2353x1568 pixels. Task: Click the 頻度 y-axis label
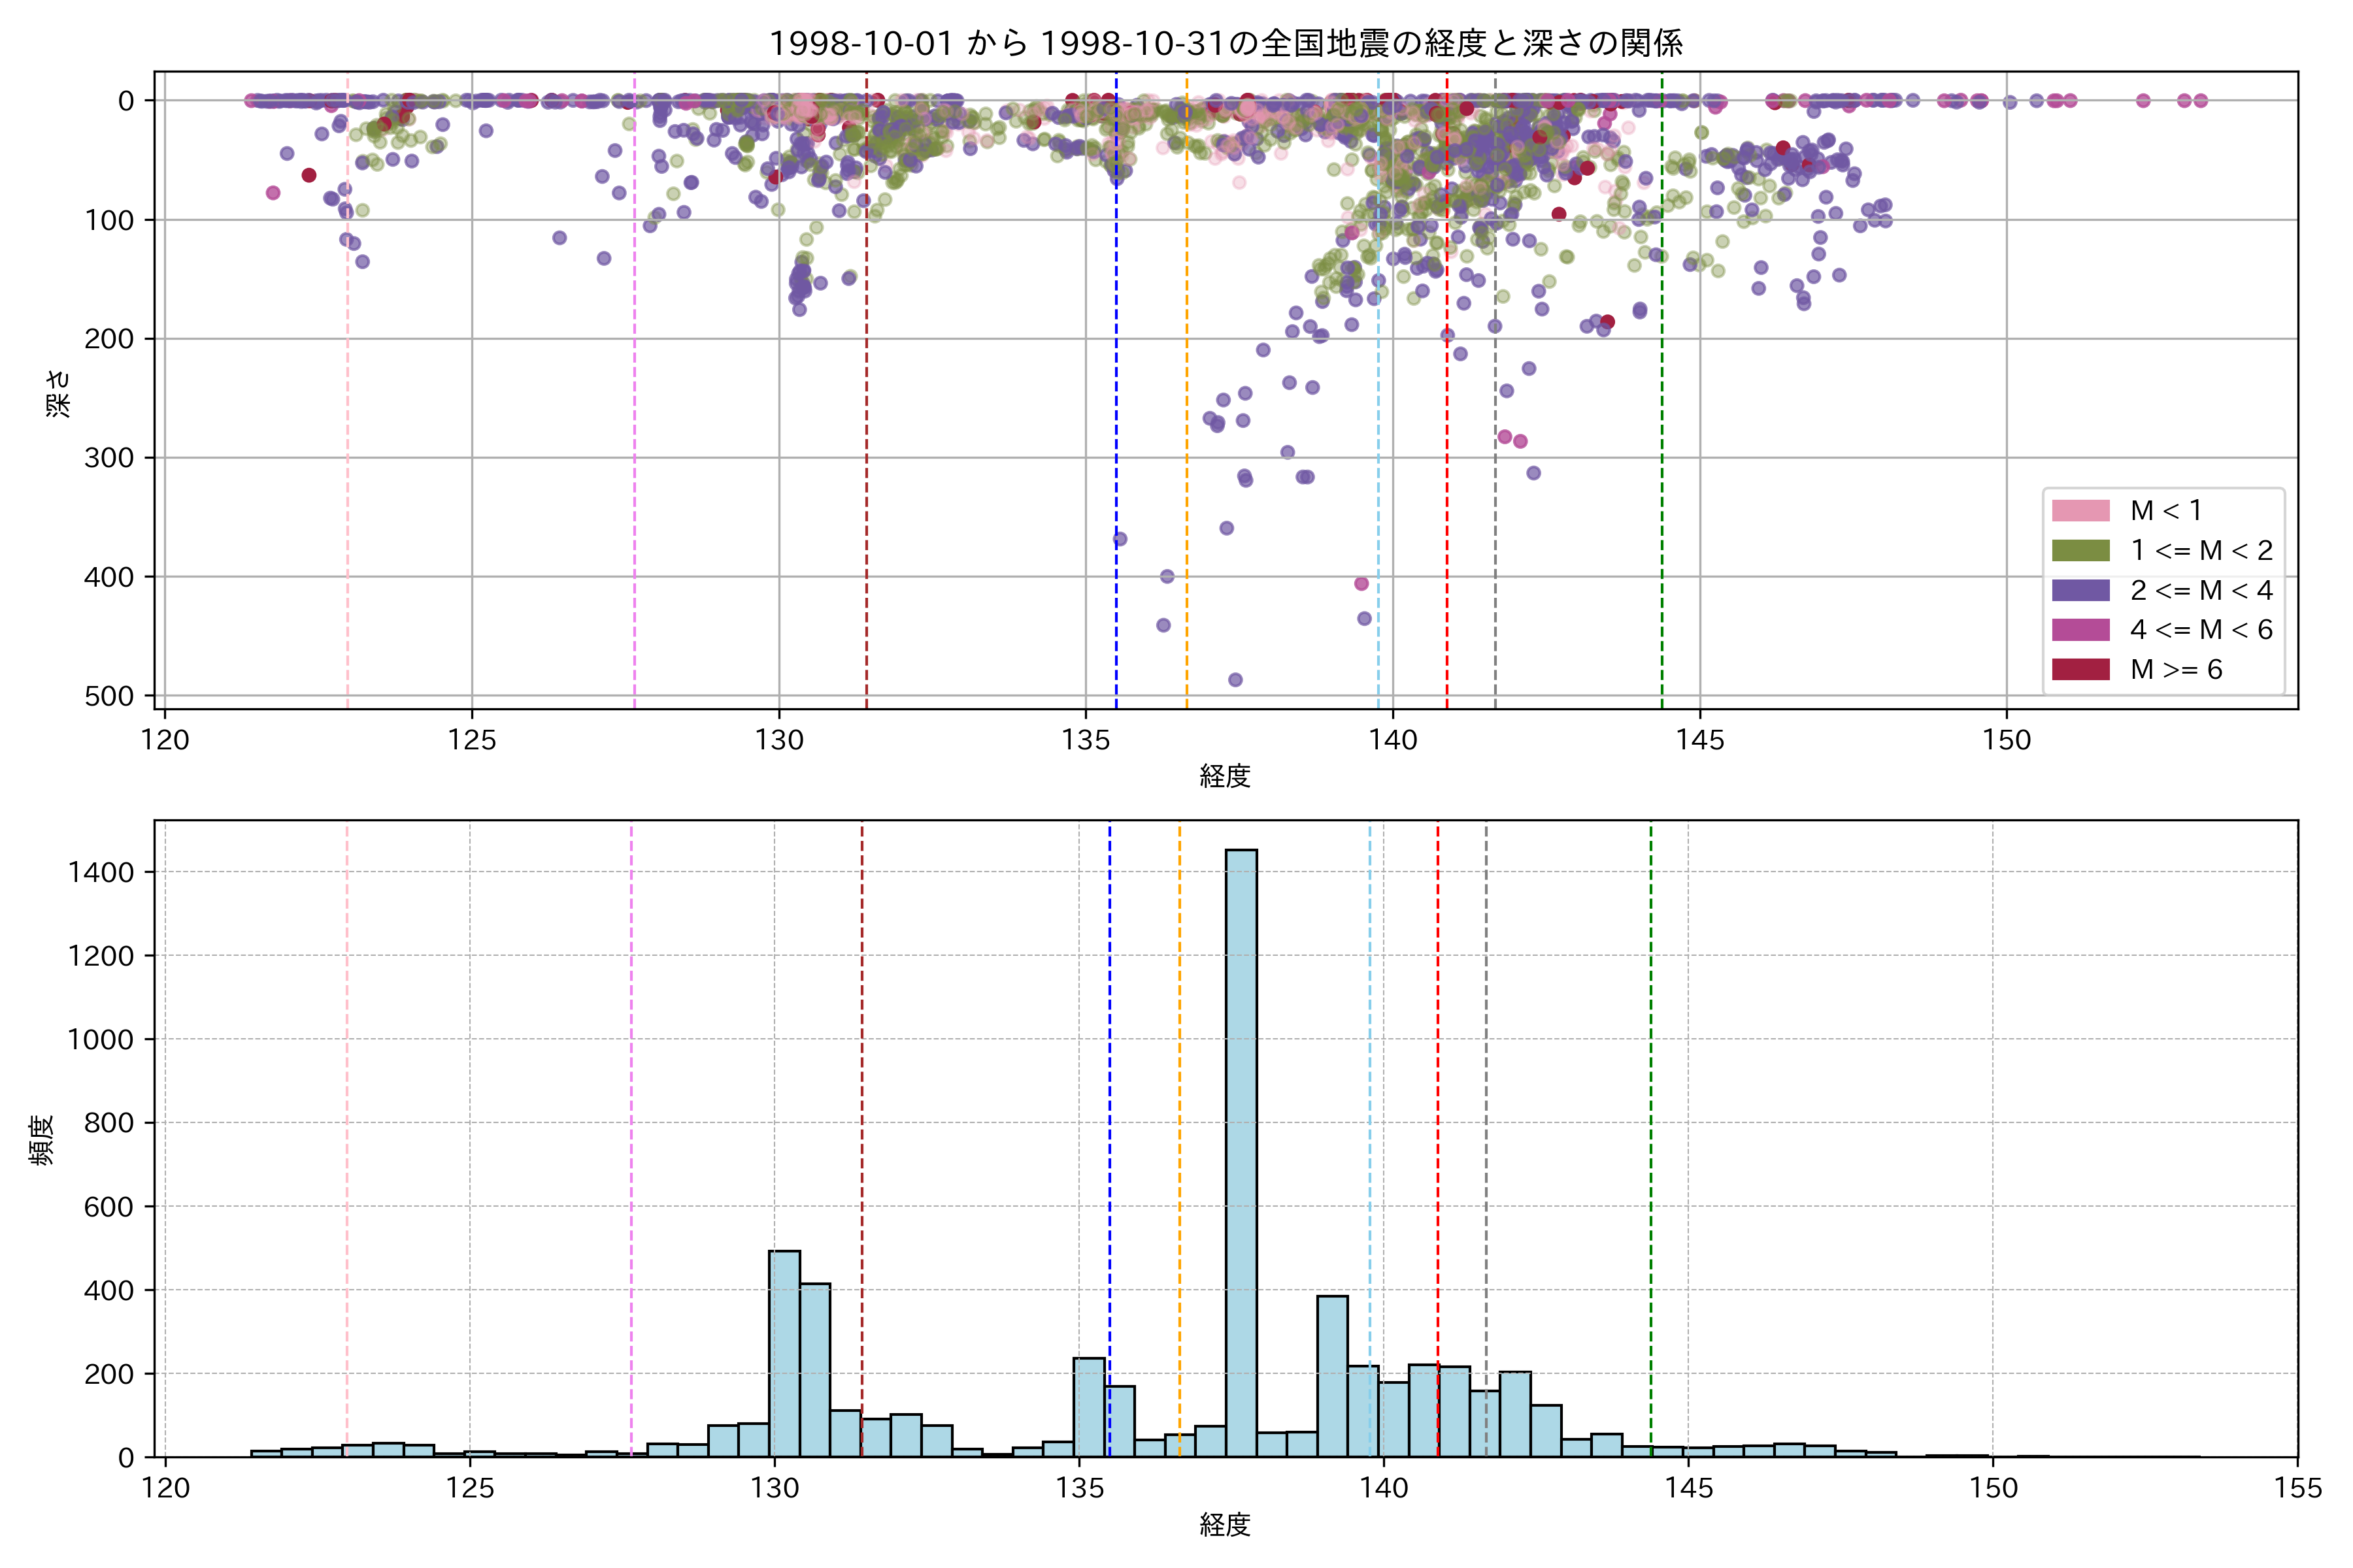pos(41,1140)
